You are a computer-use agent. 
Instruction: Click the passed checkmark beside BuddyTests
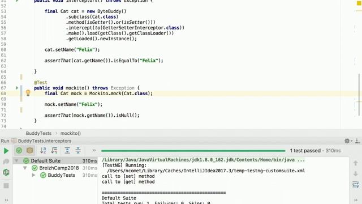[43, 175]
